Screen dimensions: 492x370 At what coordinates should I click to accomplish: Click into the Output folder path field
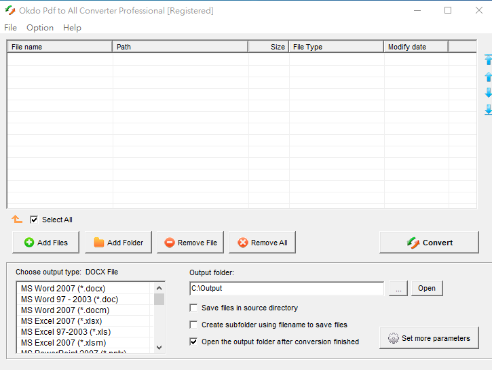286,288
